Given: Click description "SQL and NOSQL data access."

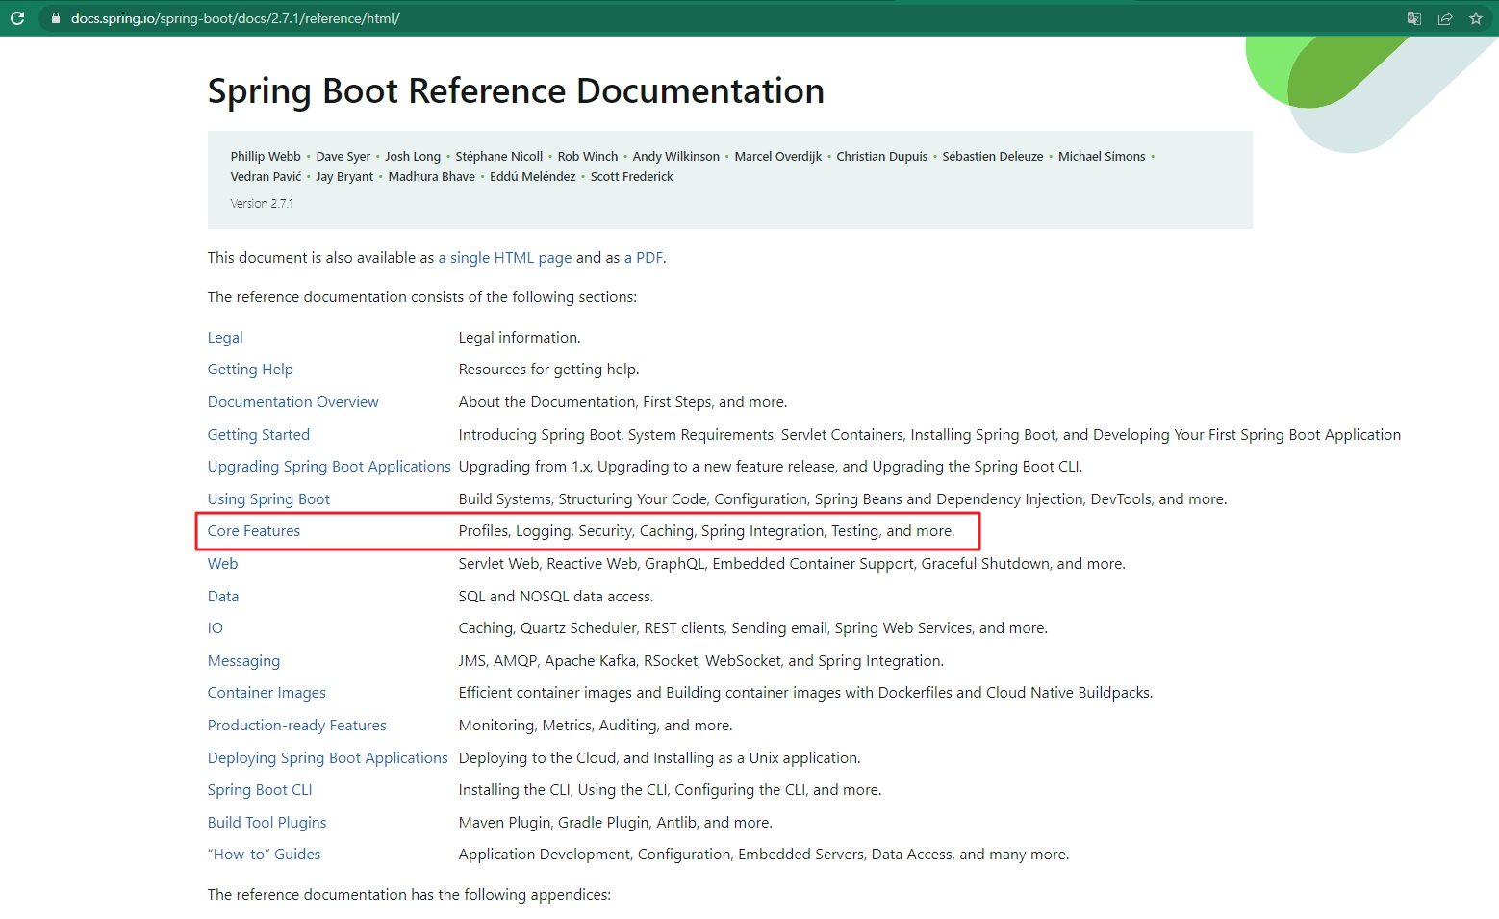Looking at the screenshot, I should pos(556,597).
